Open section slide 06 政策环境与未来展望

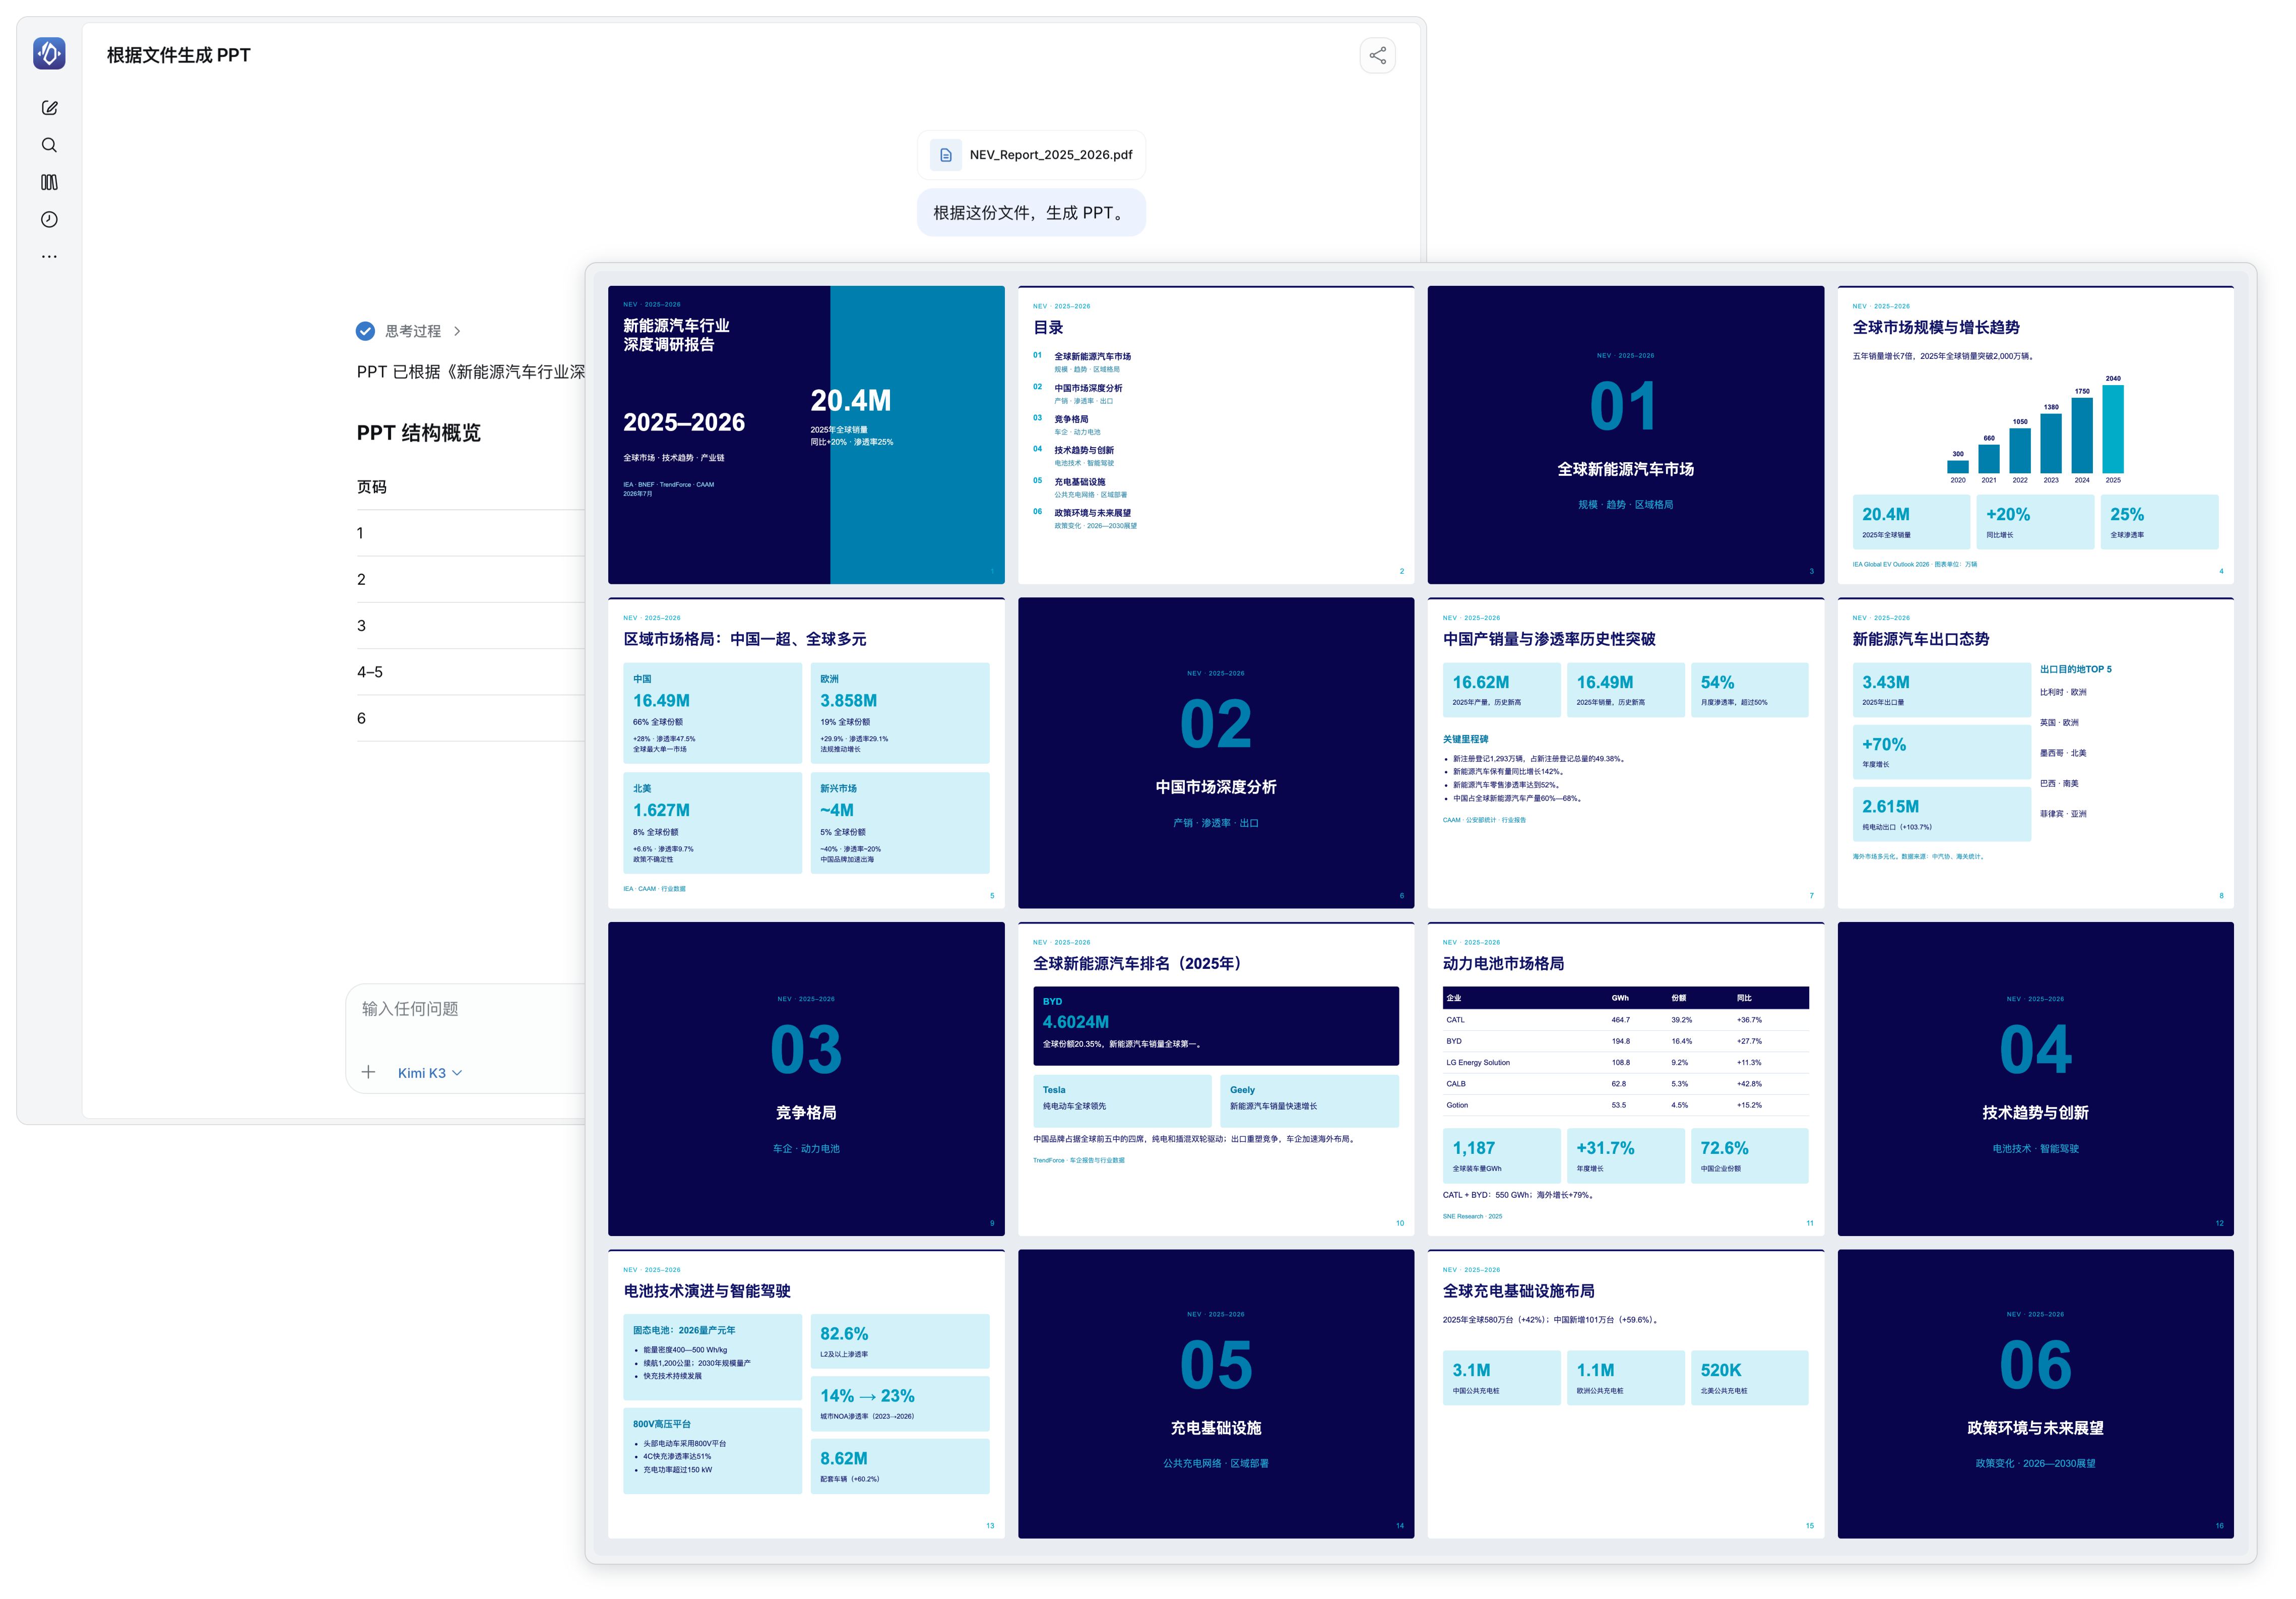pos(2035,1393)
